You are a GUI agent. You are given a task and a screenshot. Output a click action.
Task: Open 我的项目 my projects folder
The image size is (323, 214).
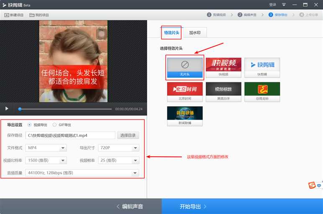pyautogui.click(x=39, y=15)
